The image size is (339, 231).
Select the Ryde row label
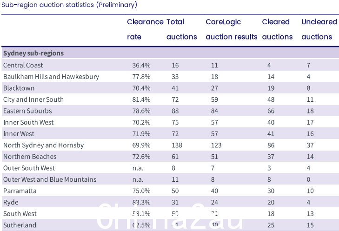pyautogui.click(x=11, y=203)
